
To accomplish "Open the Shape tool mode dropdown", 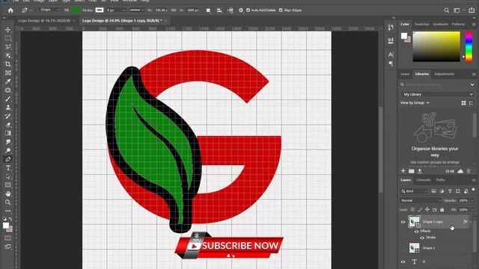I will [x=50, y=10].
